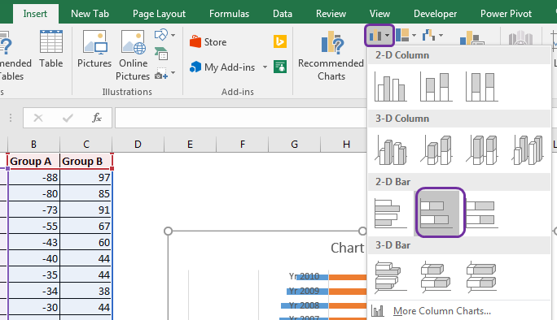Choose the Stacked Column chart icon
This screenshot has width=557, height=320.
point(436,87)
